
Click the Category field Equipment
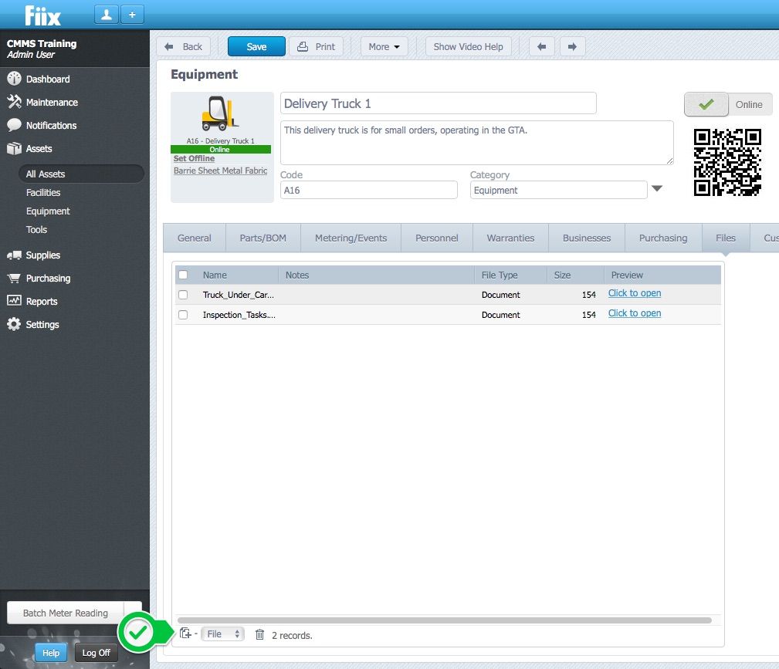point(558,191)
